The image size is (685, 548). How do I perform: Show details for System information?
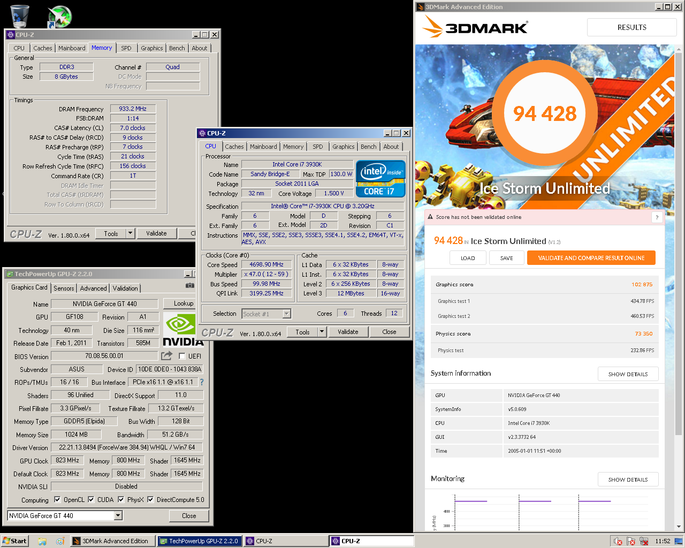click(x=628, y=374)
